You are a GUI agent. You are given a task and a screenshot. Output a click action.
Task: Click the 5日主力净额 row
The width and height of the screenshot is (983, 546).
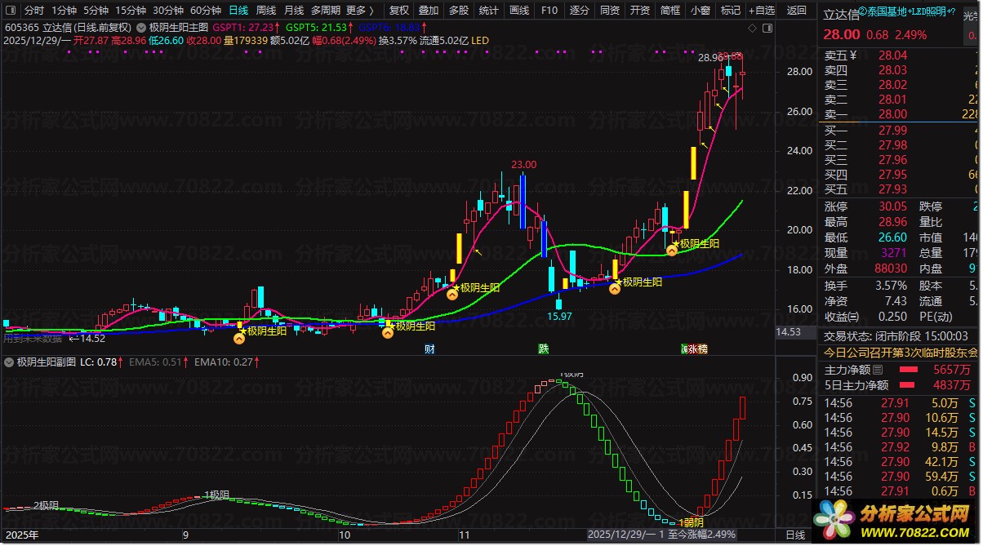click(899, 385)
